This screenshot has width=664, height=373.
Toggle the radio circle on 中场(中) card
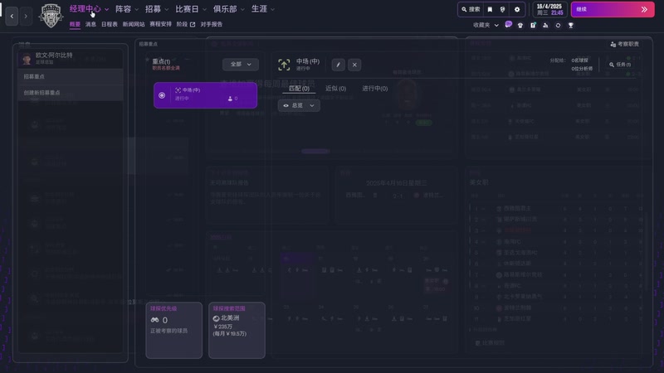click(162, 95)
